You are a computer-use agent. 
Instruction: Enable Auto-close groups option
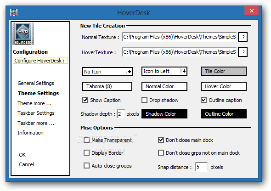(86, 166)
